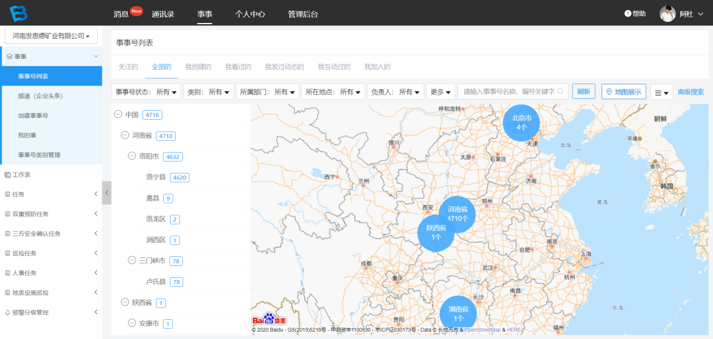This screenshot has width=713, height=339.
Task: Select 洛宁县 in region tree
Action: [x=156, y=177]
